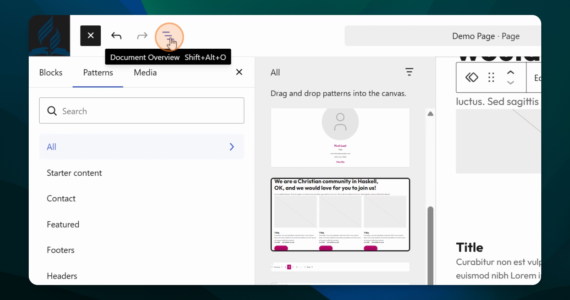Insert the Christian community in Haskell pattern
Image resolution: width=570 pixels, height=300 pixels.
point(340,215)
